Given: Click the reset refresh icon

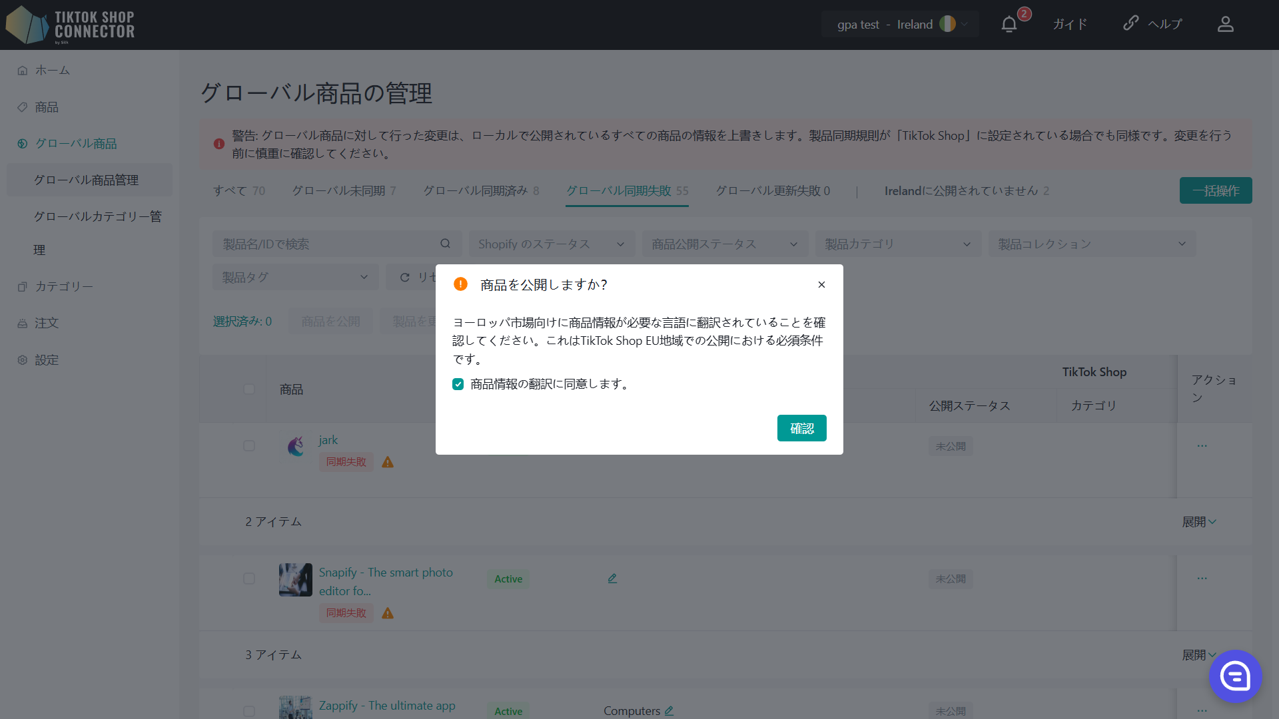Looking at the screenshot, I should click(405, 278).
